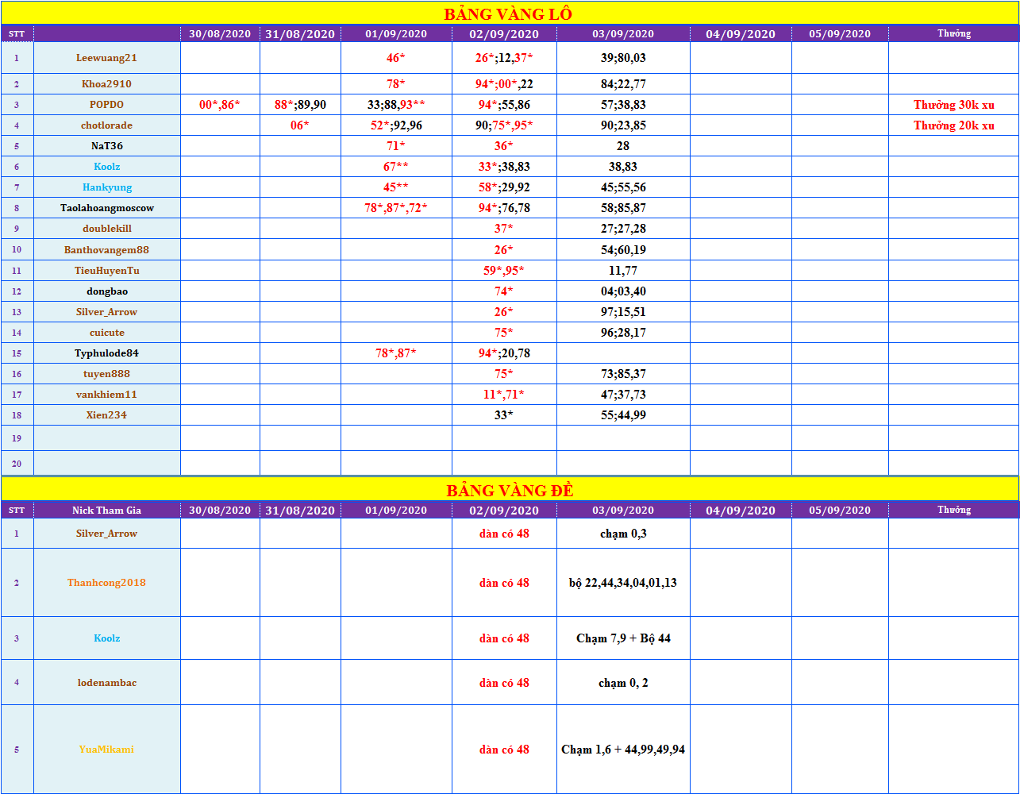Select cell Chạm 7,9 + Bộ 44
Viewport: 1020px width, 794px height.
click(x=623, y=638)
